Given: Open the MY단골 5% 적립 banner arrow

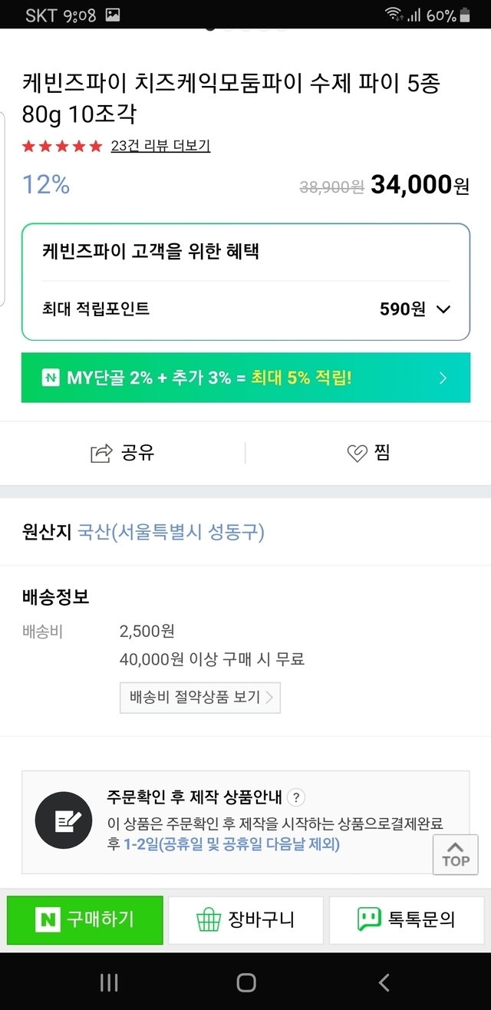Looking at the screenshot, I should [x=443, y=378].
